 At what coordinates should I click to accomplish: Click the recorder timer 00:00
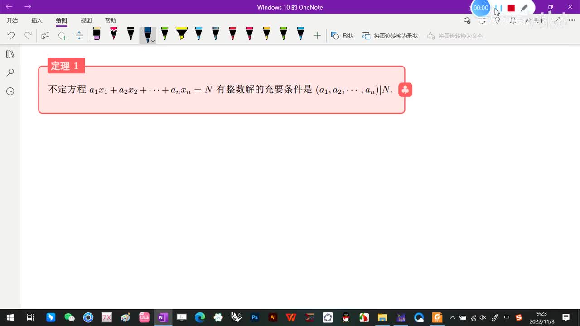tap(481, 8)
